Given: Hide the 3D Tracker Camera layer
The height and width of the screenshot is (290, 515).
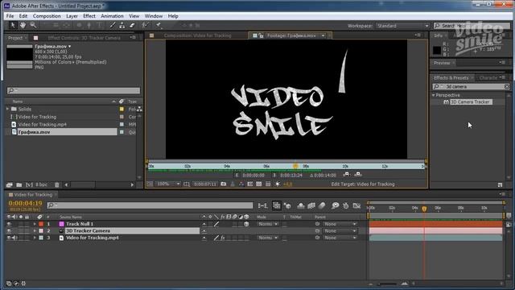Looking at the screenshot, I should click(9, 231).
